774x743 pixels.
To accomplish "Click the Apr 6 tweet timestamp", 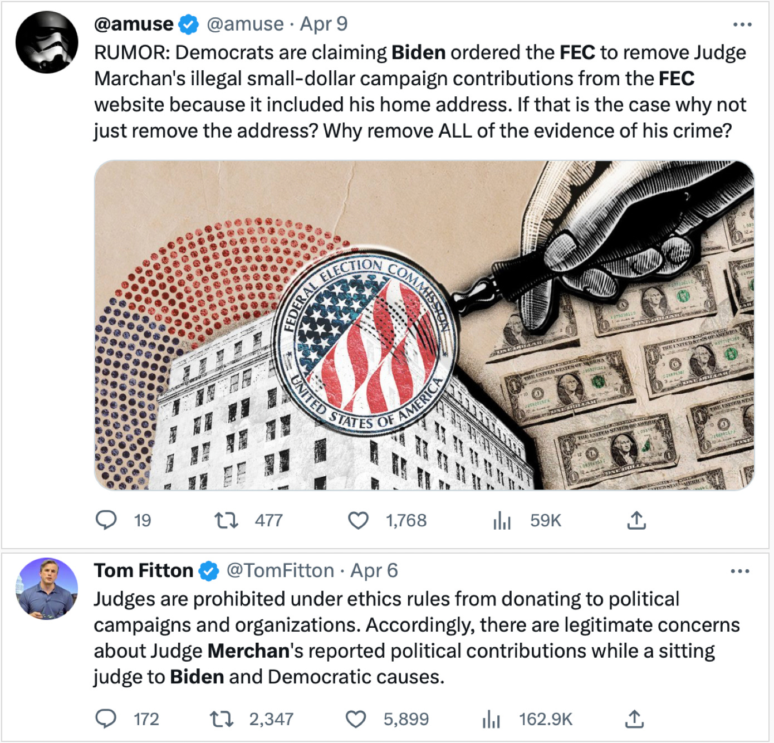I will pos(374,570).
